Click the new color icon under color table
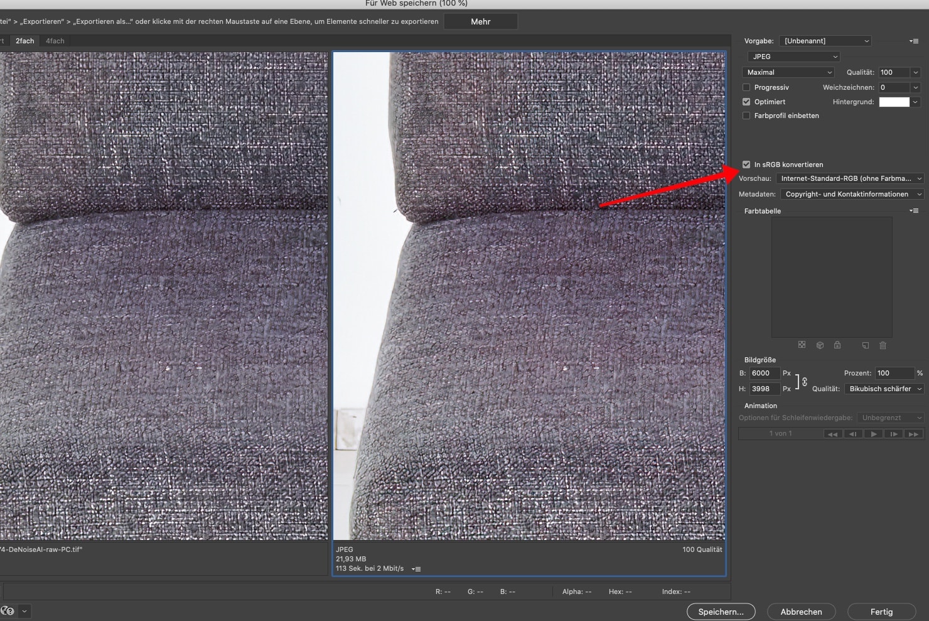Viewport: 929px width, 621px height. click(x=866, y=345)
